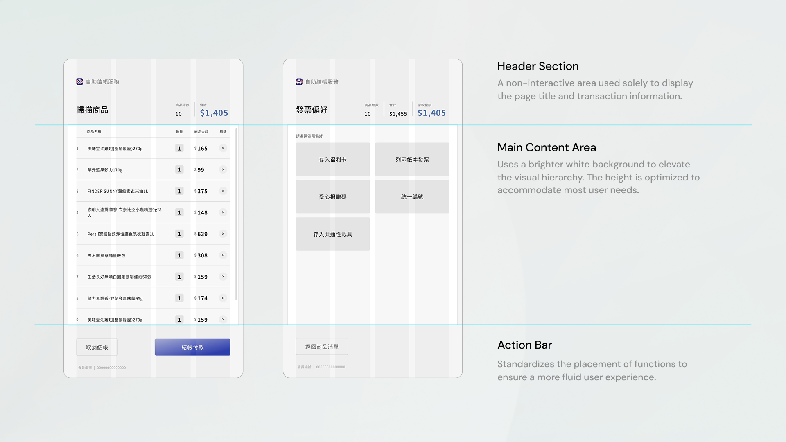786x442 pixels.
Task: Click the 發票偏好 page title
Action: [312, 110]
